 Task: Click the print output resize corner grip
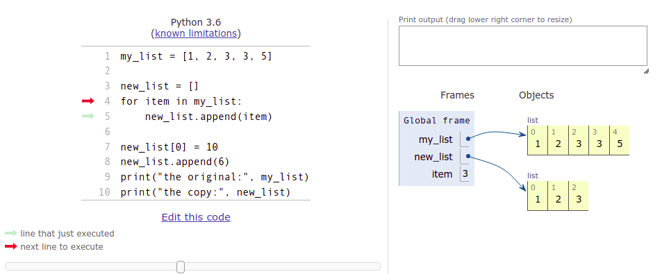pos(646,71)
